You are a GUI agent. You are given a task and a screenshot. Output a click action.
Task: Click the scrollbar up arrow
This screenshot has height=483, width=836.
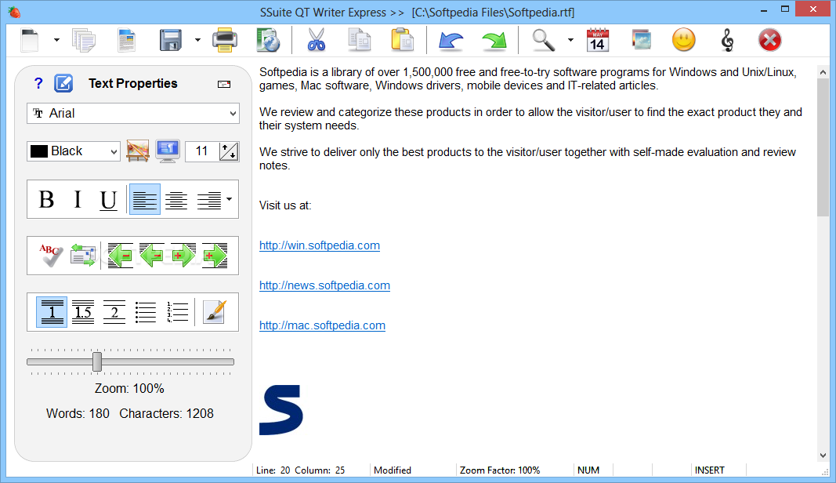823,72
